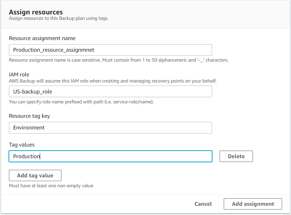Screen dimensions: 291x215
Task: Click the Resource tag key label
Action: (30, 116)
